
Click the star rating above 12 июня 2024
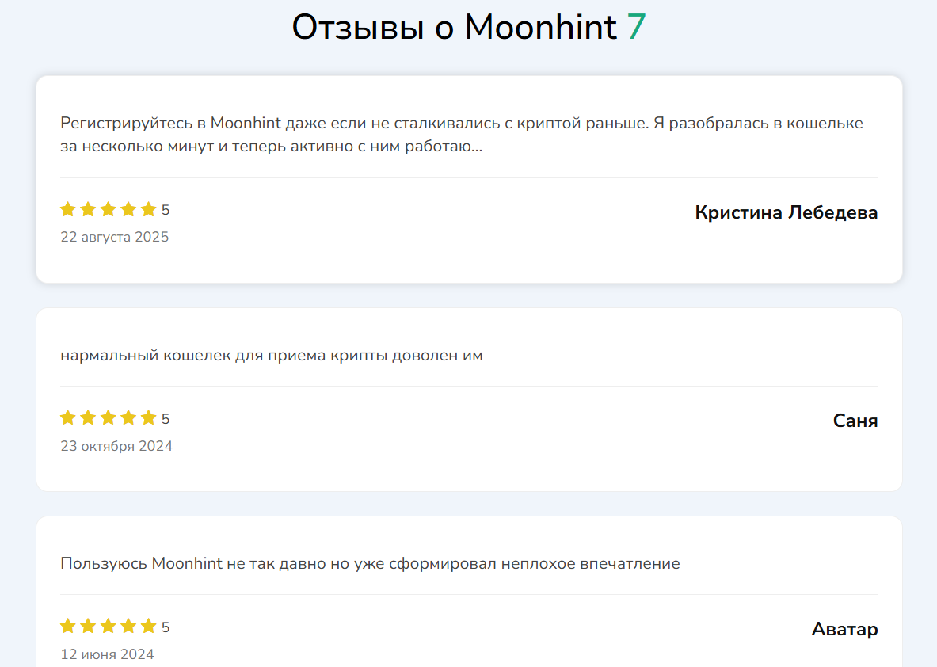coord(109,627)
